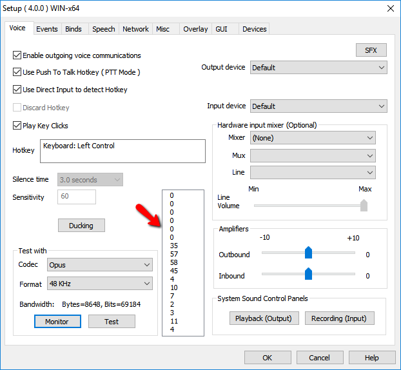This screenshot has height=370, width=401.
Task: Click the Cancel button
Action: pyautogui.click(x=320, y=358)
